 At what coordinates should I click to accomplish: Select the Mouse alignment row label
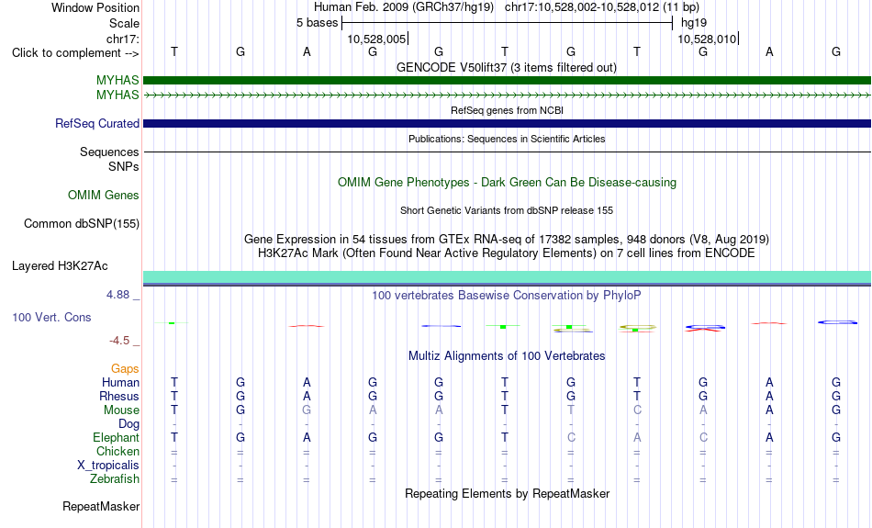[x=121, y=410]
